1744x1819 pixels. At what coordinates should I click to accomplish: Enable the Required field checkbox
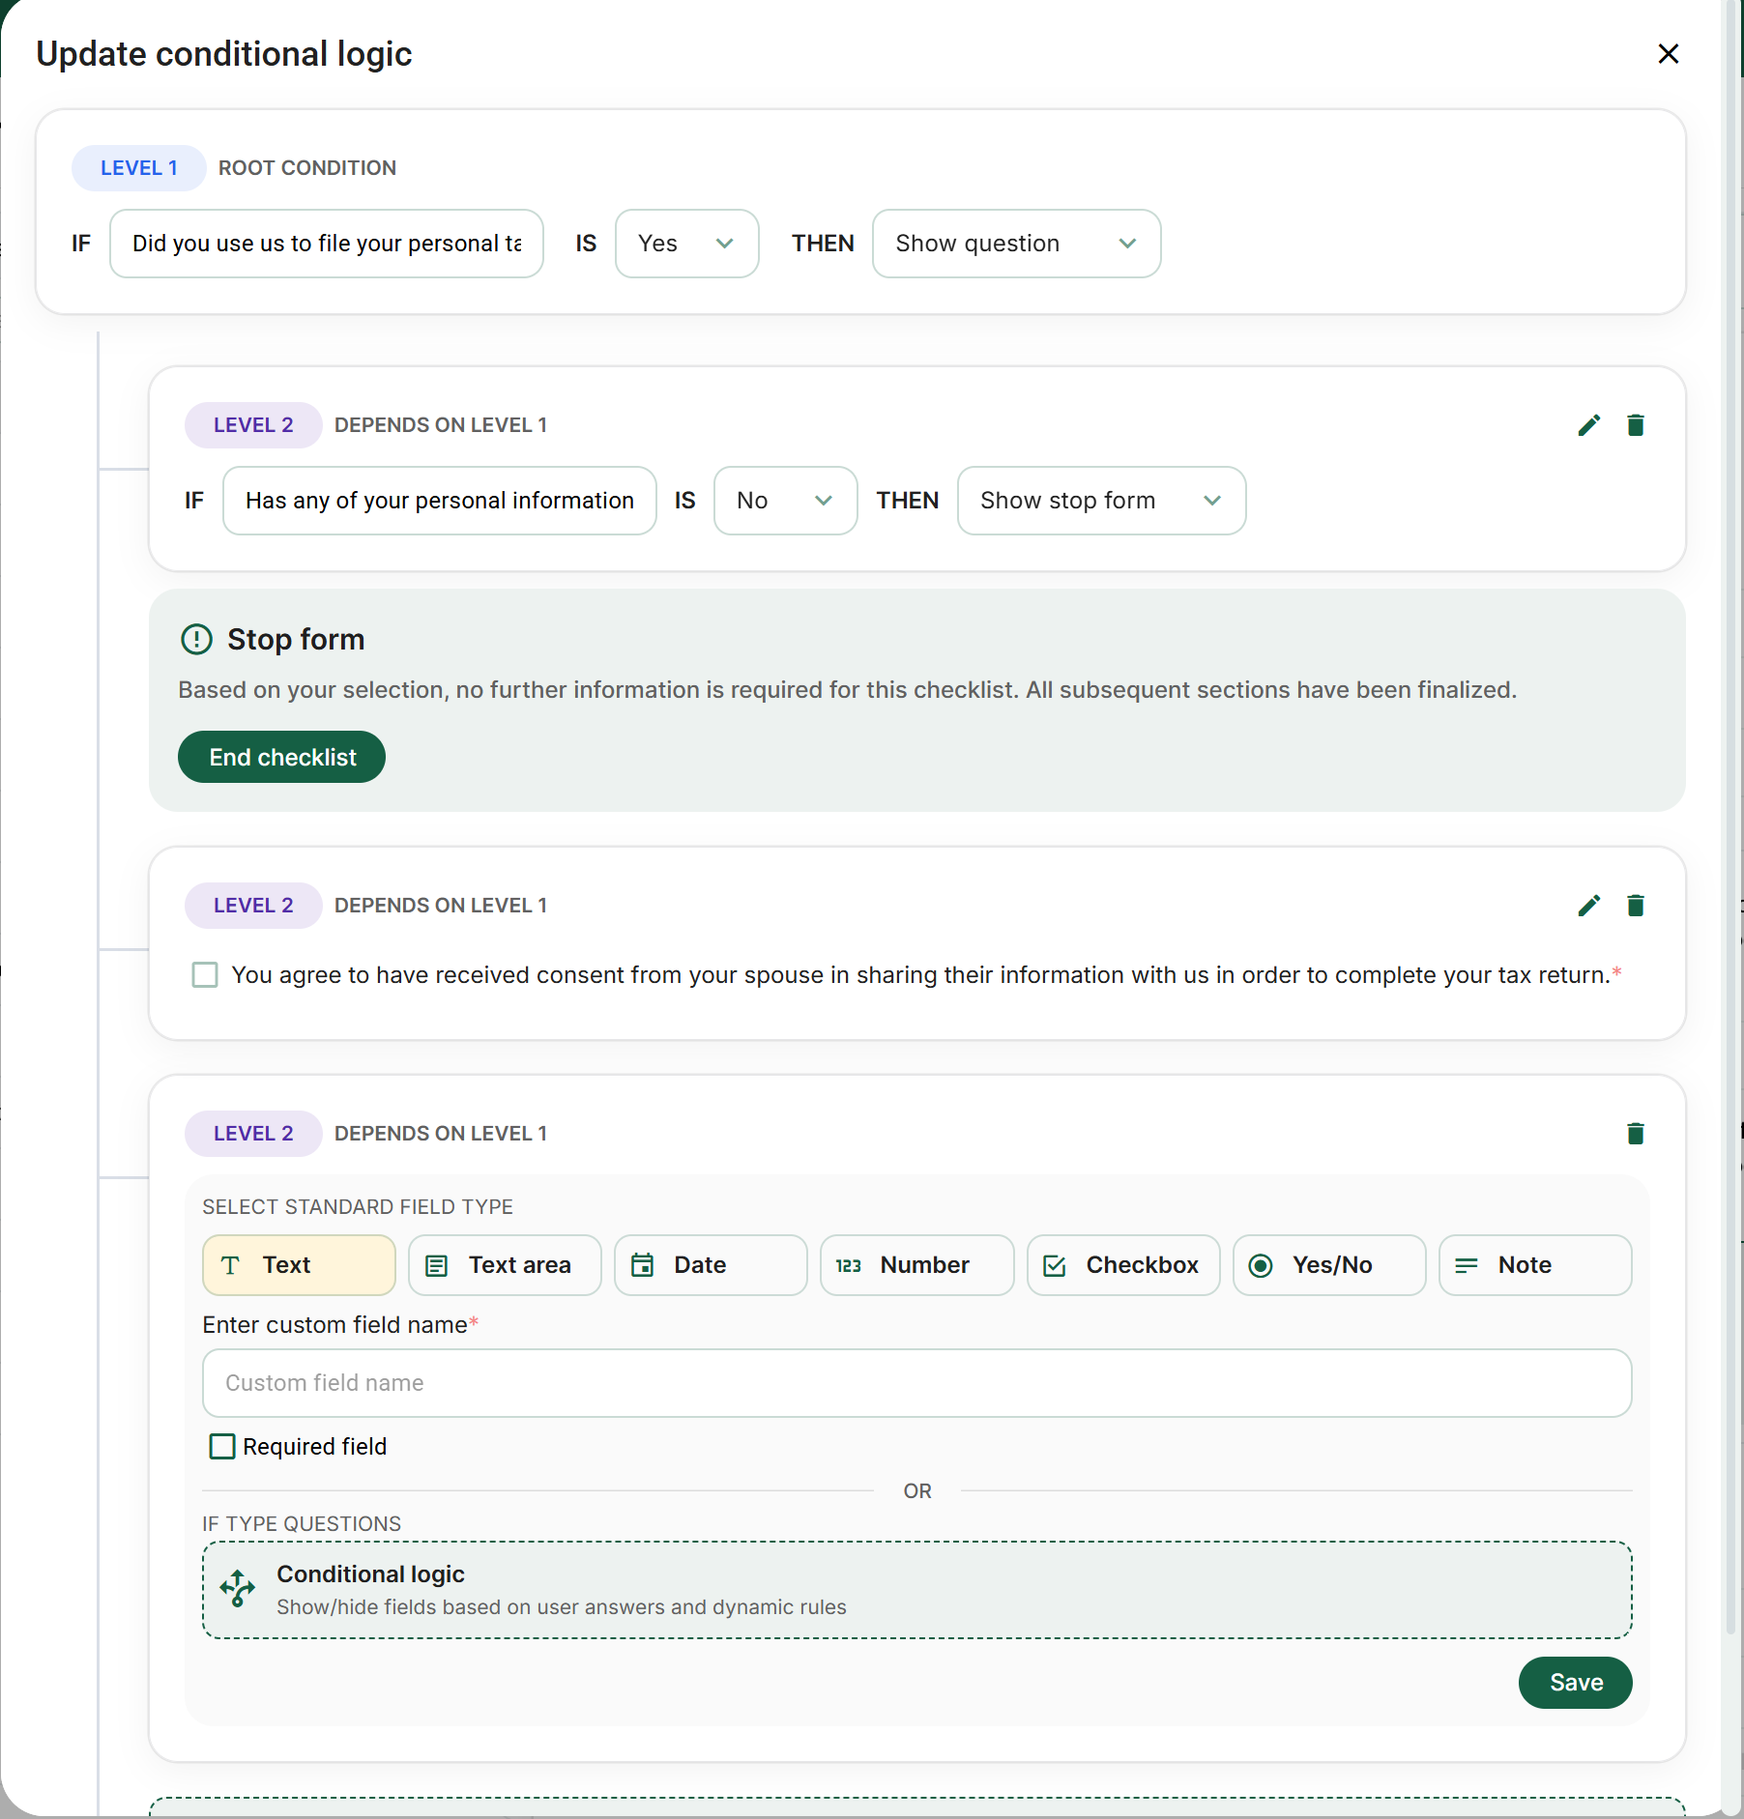click(222, 1447)
